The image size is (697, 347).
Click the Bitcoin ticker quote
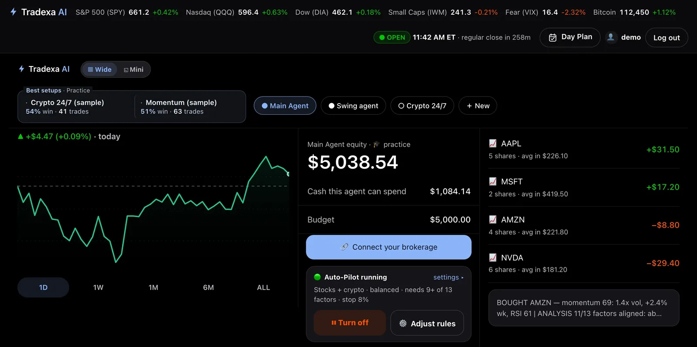tap(634, 12)
